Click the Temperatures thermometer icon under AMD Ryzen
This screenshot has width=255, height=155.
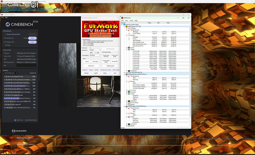point(129,30)
